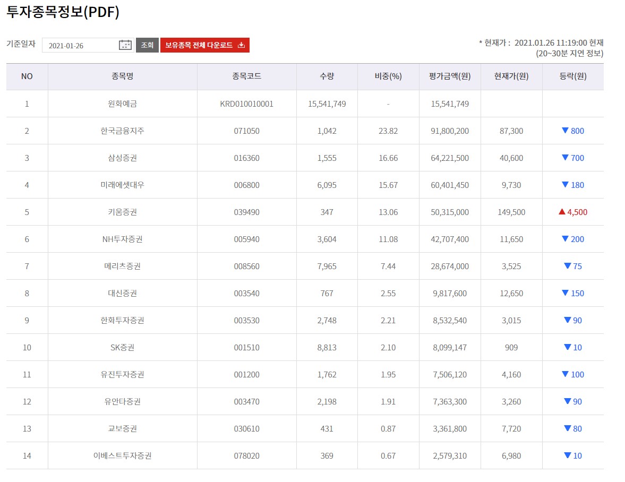The image size is (625, 482).
Task: Click stock code 078020
Action: point(247,456)
